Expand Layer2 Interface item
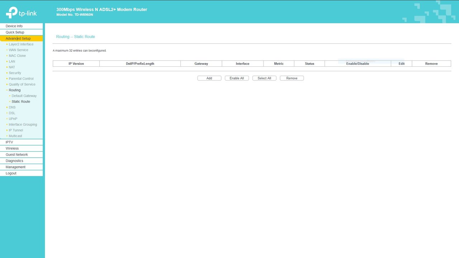The image size is (459, 258). pos(21,44)
